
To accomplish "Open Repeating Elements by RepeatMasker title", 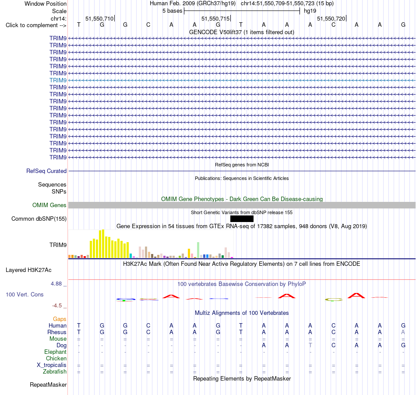I will 242,378.
